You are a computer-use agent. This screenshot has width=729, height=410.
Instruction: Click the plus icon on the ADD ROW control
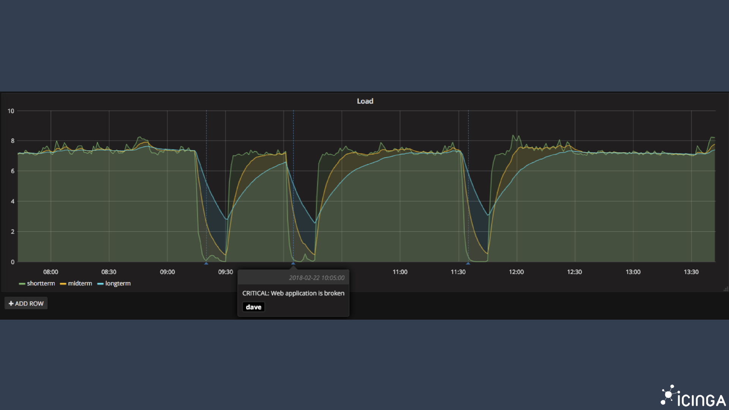point(11,303)
